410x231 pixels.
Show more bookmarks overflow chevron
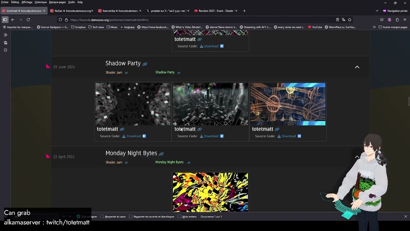pyautogui.click(x=374, y=27)
